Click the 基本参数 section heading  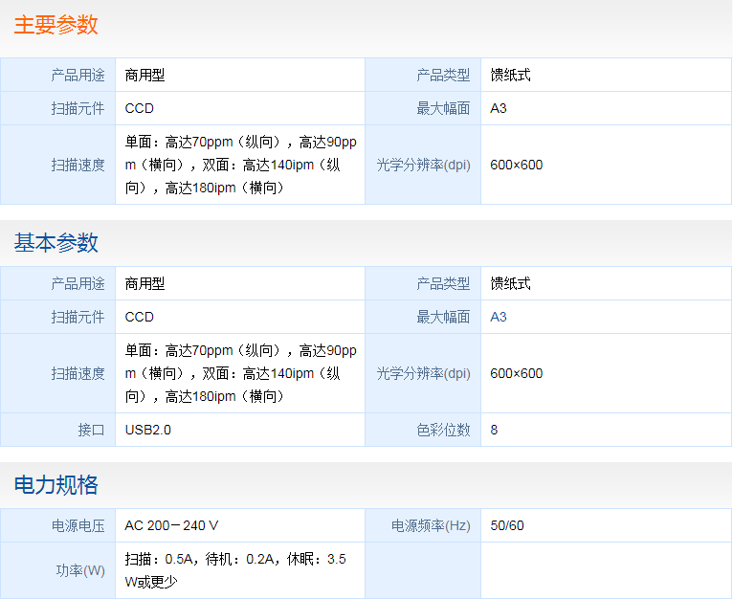[56, 243]
